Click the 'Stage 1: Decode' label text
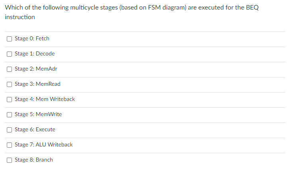 [35, 54]
